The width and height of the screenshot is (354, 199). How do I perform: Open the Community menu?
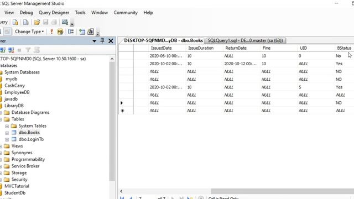(126, 13)
